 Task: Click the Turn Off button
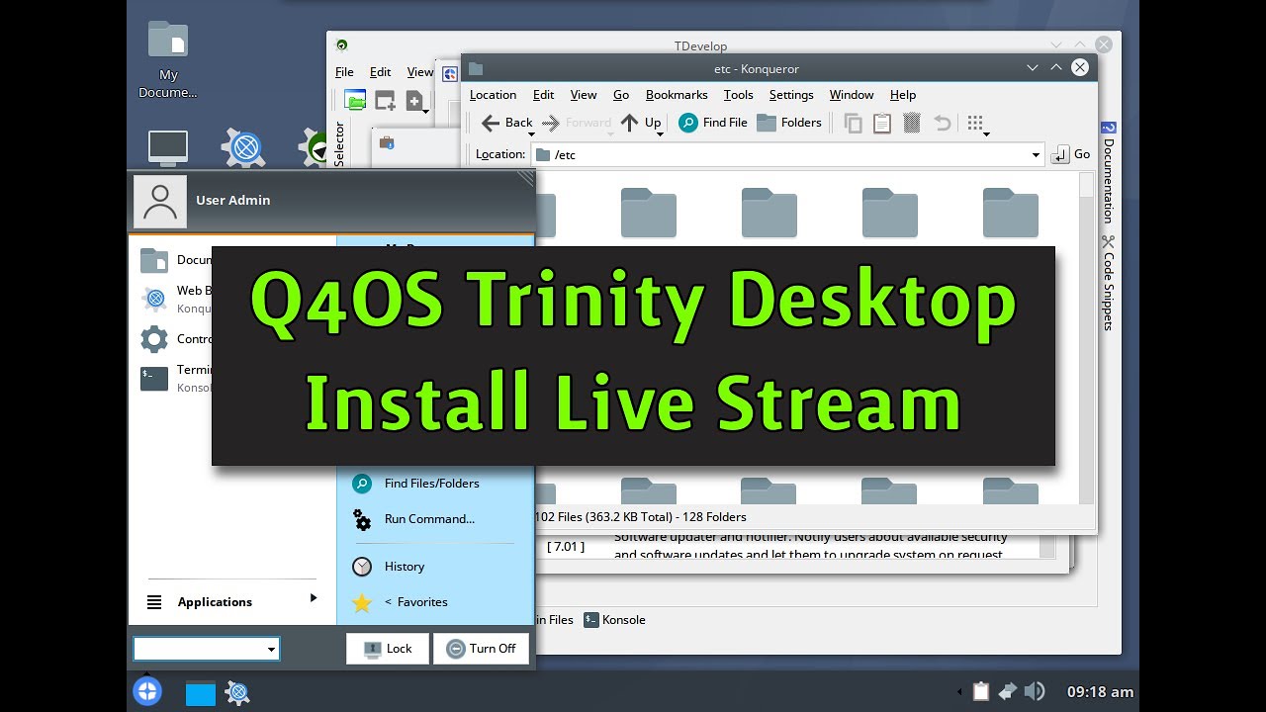pos(482,649)
